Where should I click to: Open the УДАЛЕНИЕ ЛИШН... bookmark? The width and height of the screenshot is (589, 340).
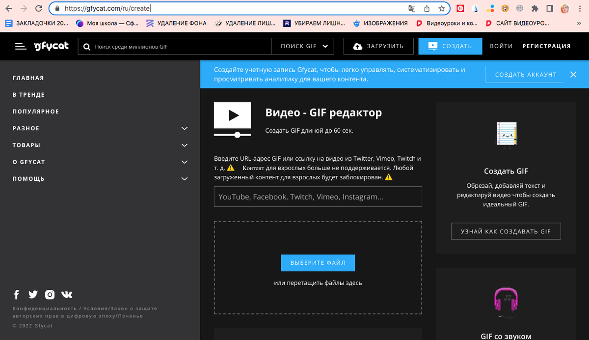[x=245, y=23]
